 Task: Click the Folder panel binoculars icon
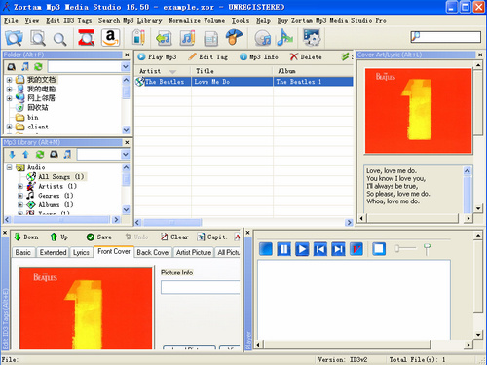tap(12, 67)
